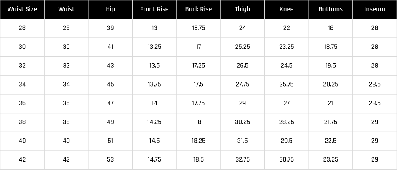Click the thigh value 32.75
Image resolution: width=397 pixels, height=170 pixels.
tap(242, 159)
